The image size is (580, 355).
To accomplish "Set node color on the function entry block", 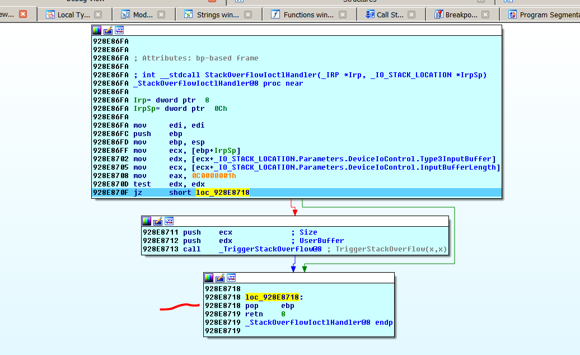I will [97, 30].
